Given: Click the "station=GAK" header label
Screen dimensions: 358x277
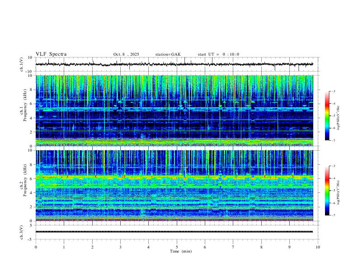Looking at the screenshot, I should [168, 54].
